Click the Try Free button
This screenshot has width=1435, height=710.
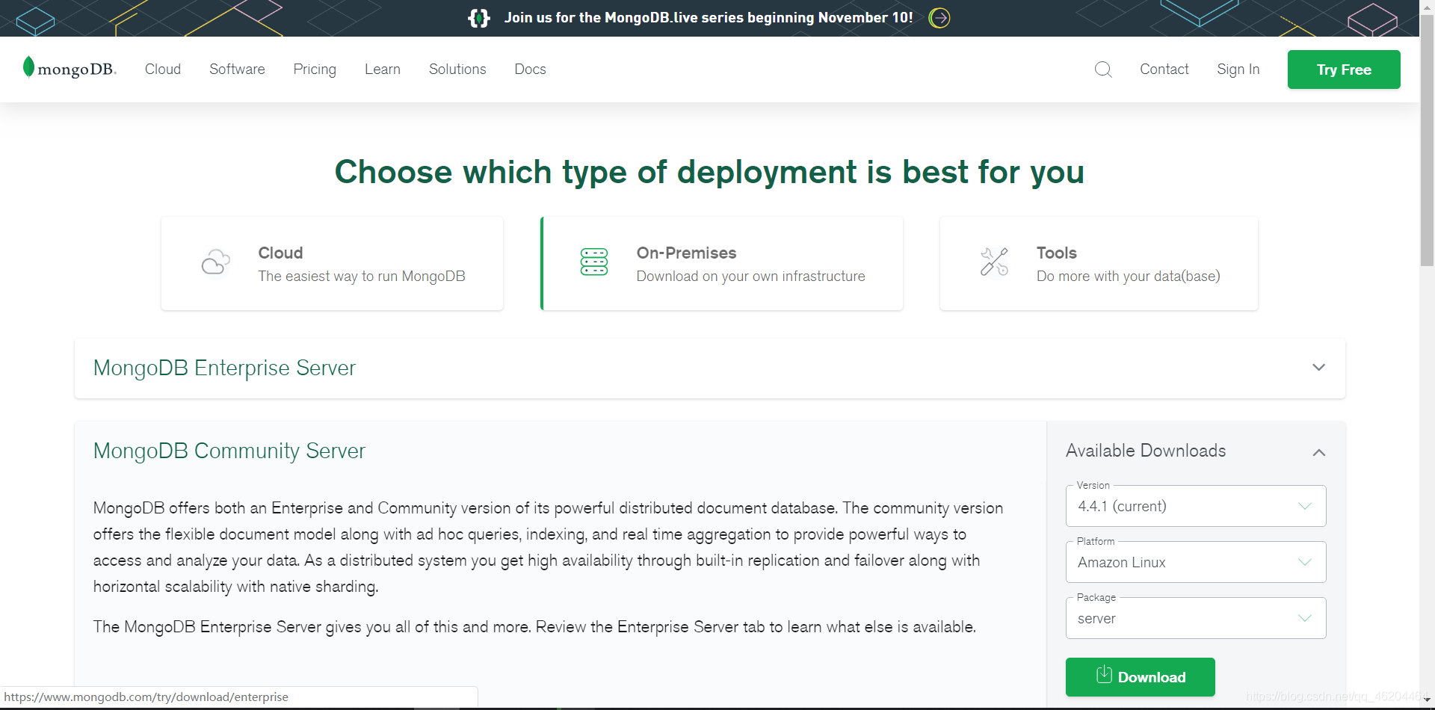pos(1344,70)
